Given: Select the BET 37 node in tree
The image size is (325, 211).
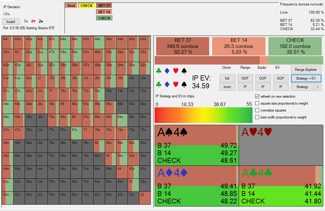Looking at the screenshot, I should point(104,5).
